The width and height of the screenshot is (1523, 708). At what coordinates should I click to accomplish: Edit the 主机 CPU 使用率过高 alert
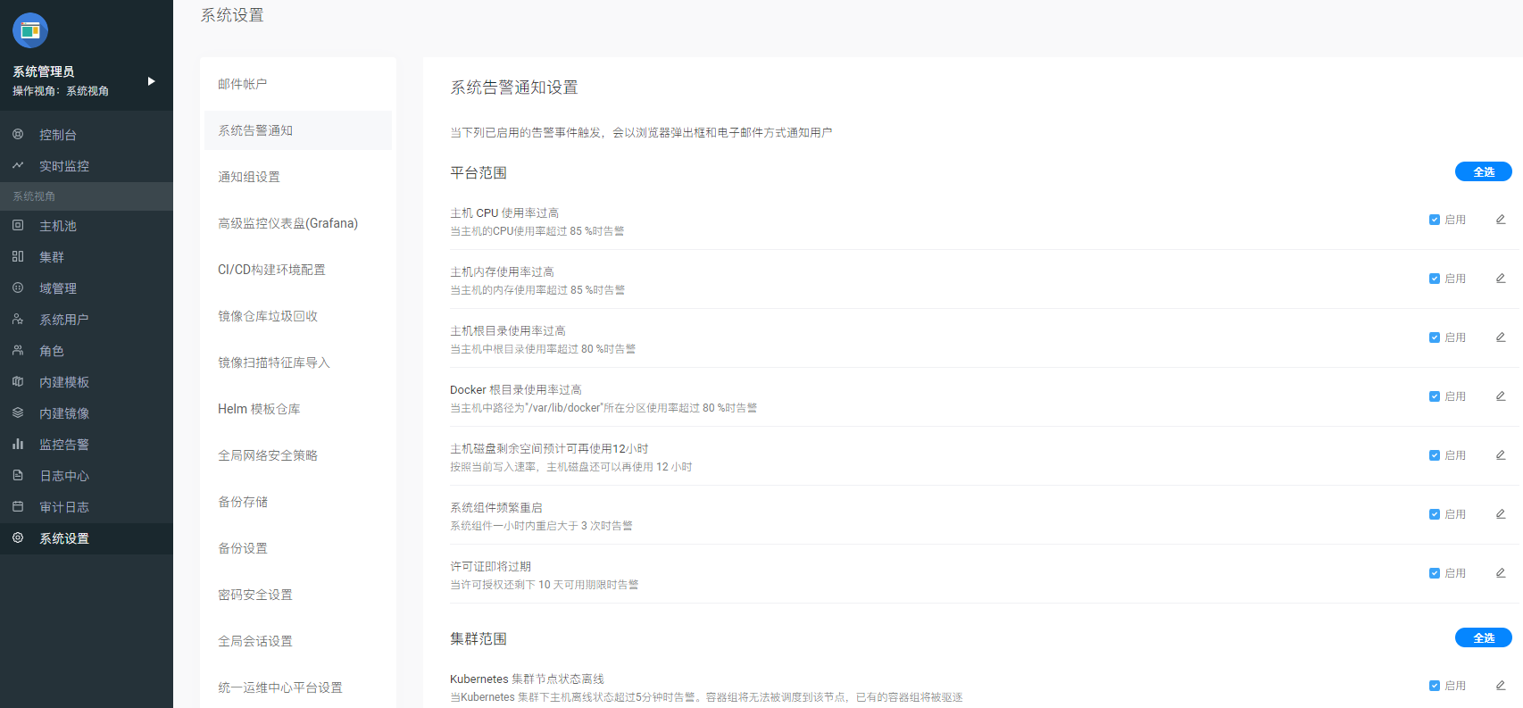tap(1501, 220)
